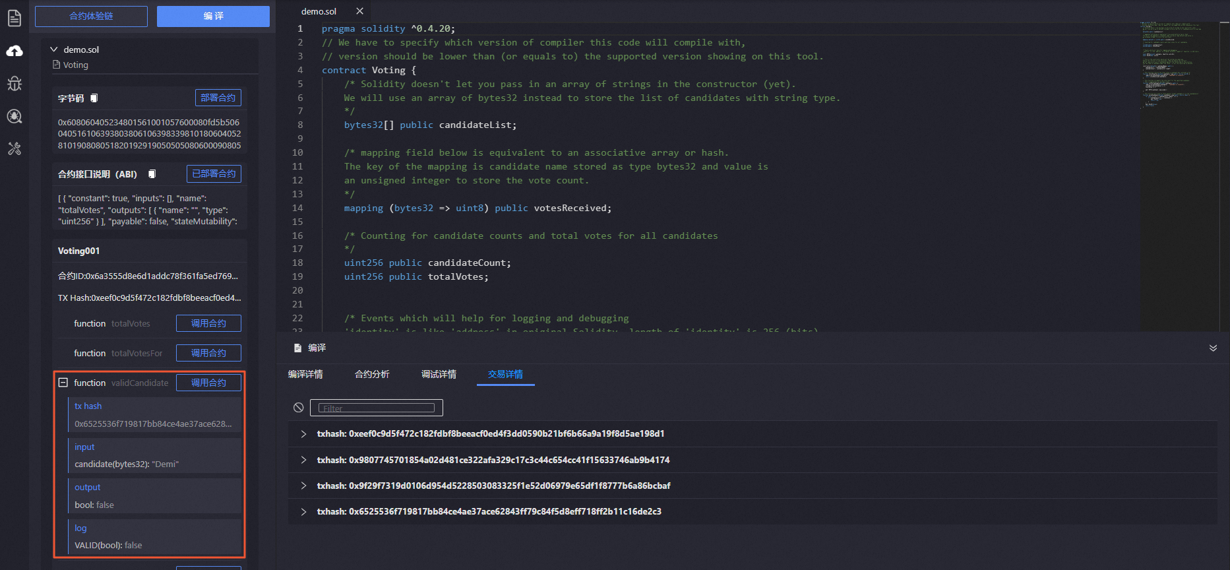This screenshot has height=570, width=1230.
Task: Open the tools wrench sidebar icon
Action: point(15,148)
